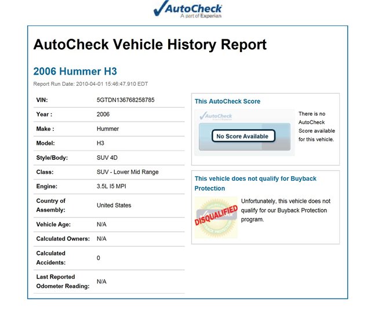The height and width of the screenshot is (314, 371).
Task: Click the does not qualify for Buyback Protection heading
Action: coord(255,184)
